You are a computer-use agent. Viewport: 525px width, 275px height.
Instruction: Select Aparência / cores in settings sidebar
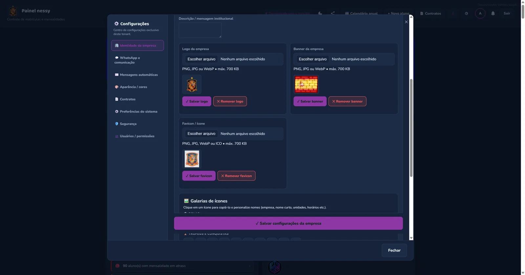point(137,87)
